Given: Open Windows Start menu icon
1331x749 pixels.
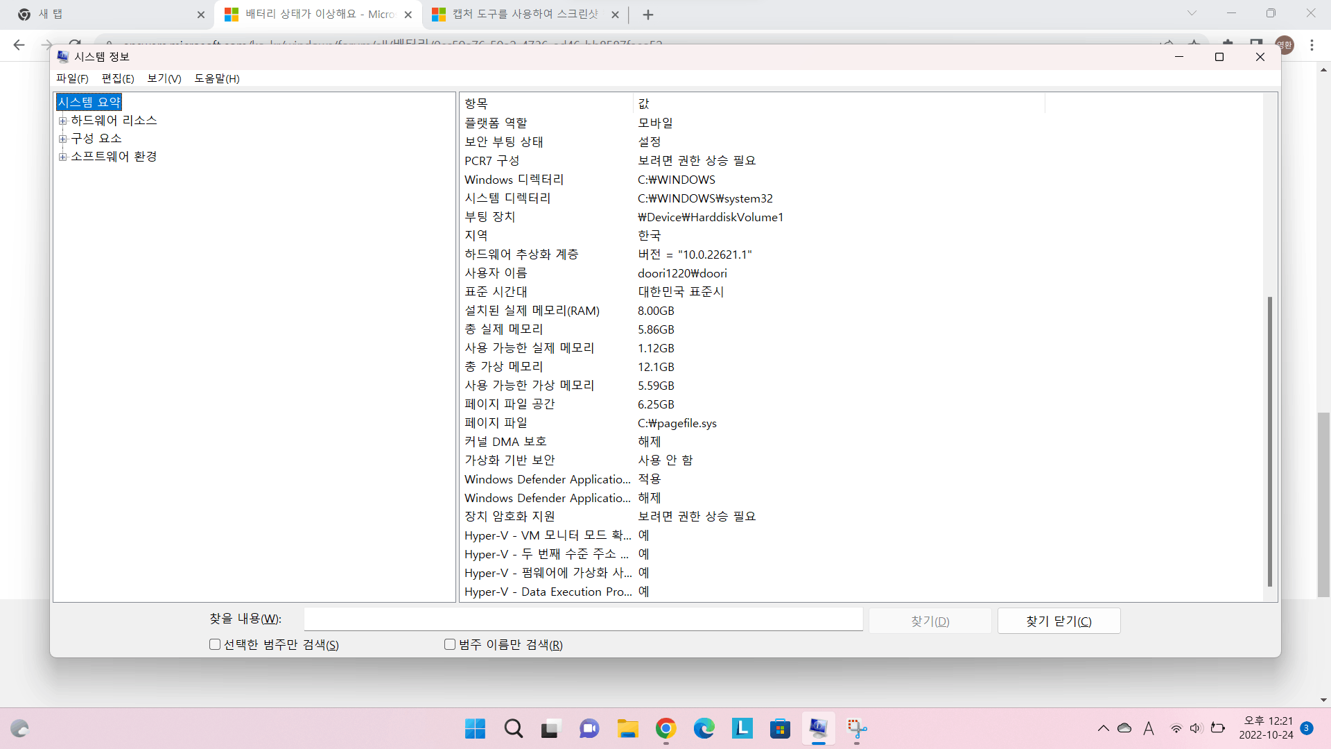Looking at the screenshot, I should (475, 729).
